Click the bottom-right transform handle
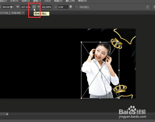Image resolution: width=155 pixels, height=122 pixels. pos(119,98)
